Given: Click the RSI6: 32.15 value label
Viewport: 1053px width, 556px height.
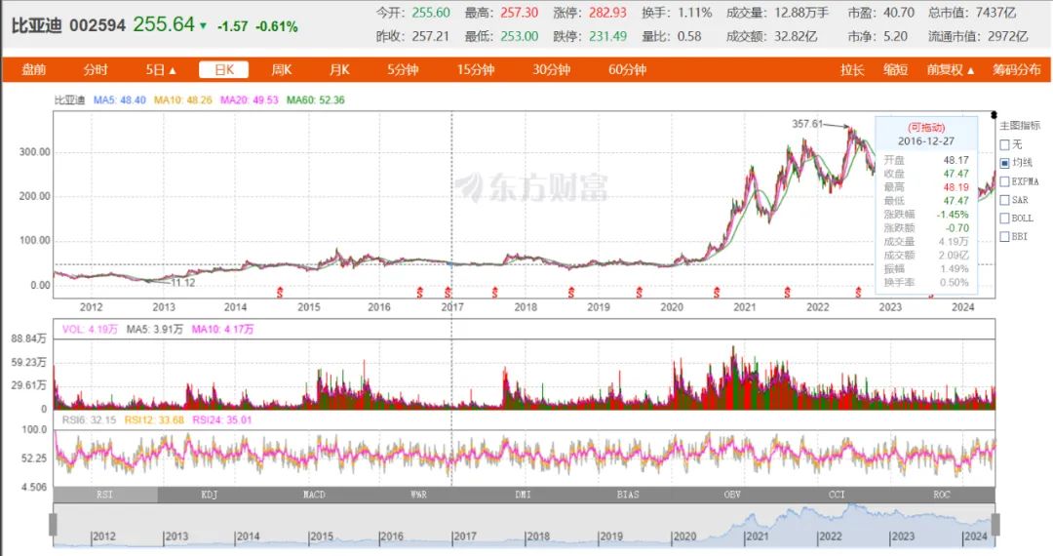Looking at the screenshot, I should point(90,419).
